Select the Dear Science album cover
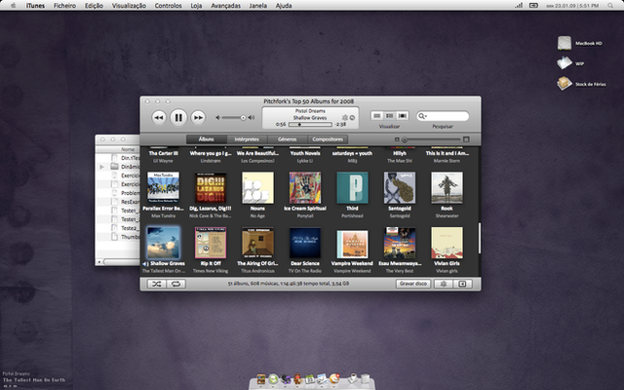This screenshot has height=390, width=624. click(305, 243)
